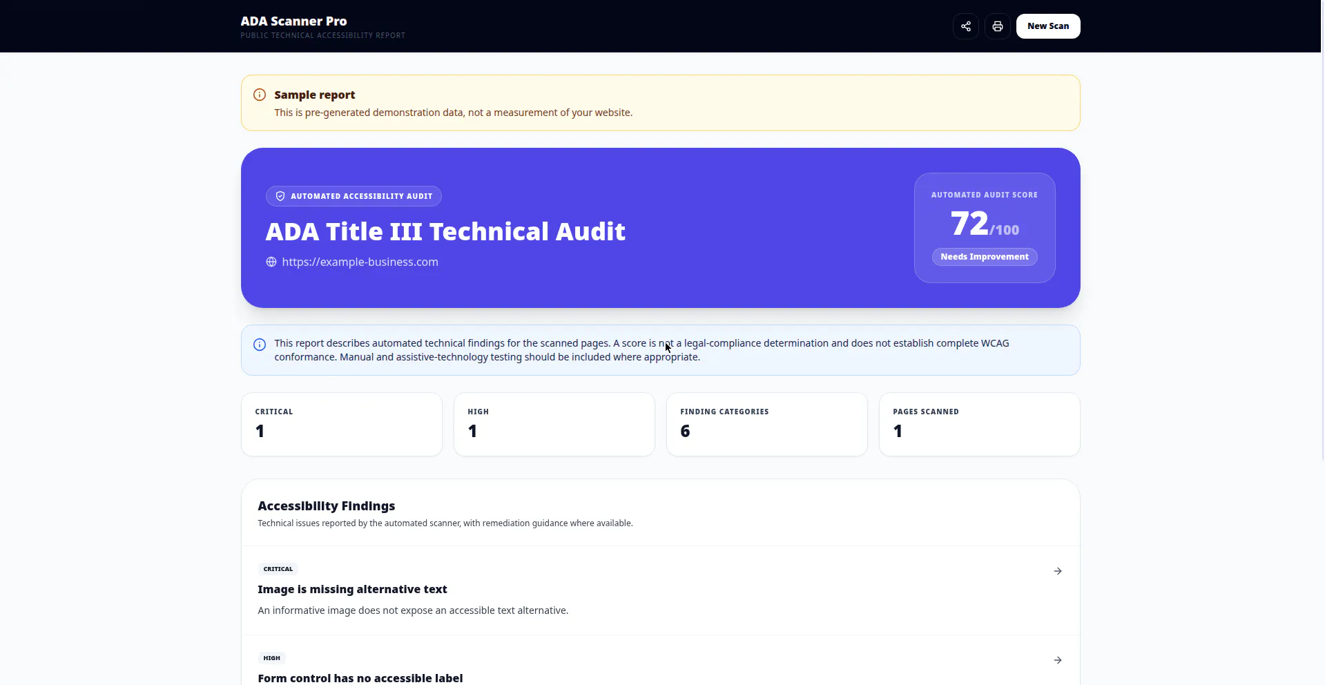Screen dimensions: 1325x685
Task: Start a New Scan
Action: [x=1047, y=26]
